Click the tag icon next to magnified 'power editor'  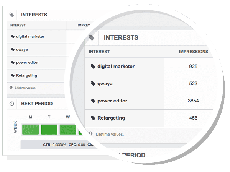click(x=93, y=101)
